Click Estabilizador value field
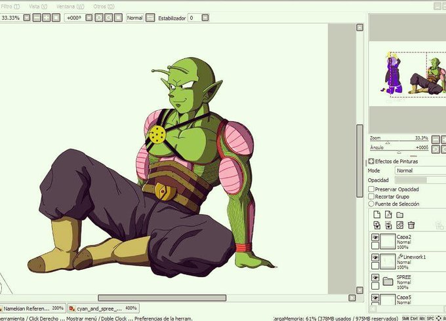Screen dimensions: 446x321 195,18
